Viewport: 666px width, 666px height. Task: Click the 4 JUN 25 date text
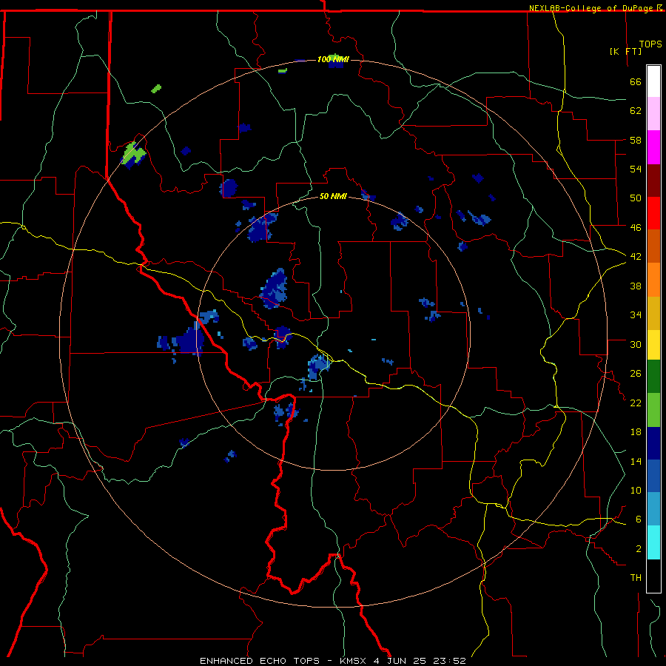(x=401, y=661)
